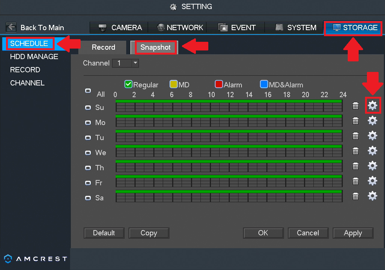This screenshot has height=270, width=385.
Task: Toggle the All days link checkbox
Action: point(88,91)
